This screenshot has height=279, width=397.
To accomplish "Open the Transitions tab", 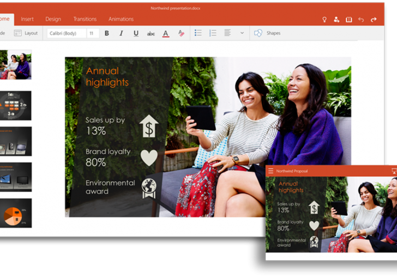I will (85, 19).
